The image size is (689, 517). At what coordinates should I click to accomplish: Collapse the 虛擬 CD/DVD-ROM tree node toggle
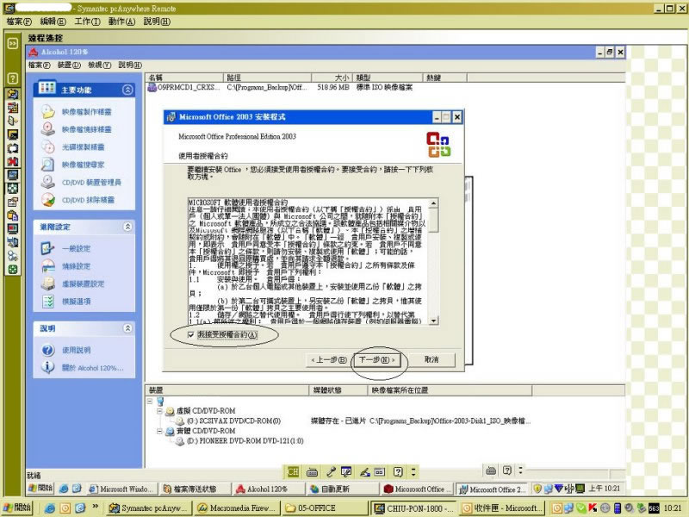coord(159,411)
